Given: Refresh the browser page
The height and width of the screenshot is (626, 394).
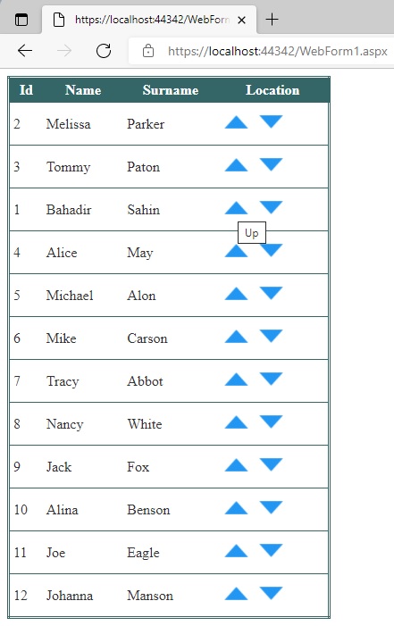Looking at the screenshot, I should point(104,51).
